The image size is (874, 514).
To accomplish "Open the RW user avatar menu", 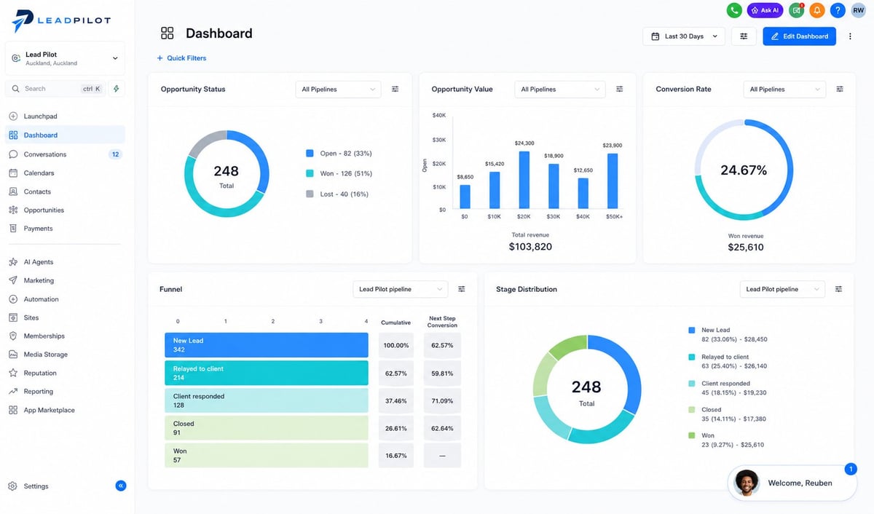I will click(859, 10).
